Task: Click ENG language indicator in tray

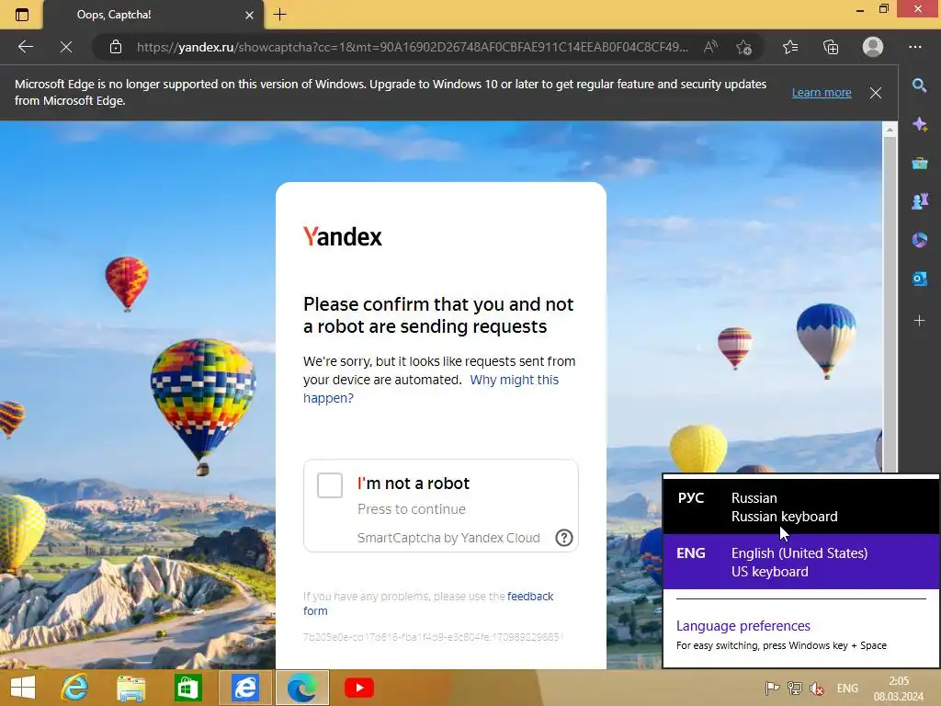Action: 847,689
